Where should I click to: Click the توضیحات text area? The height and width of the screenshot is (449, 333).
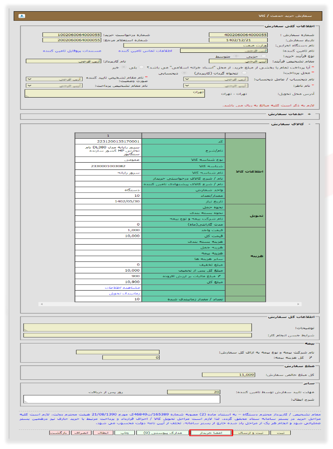(138, 327)
